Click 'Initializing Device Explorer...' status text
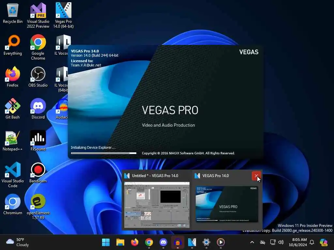Viewport: 334px width, 250px height. (93, 147)
